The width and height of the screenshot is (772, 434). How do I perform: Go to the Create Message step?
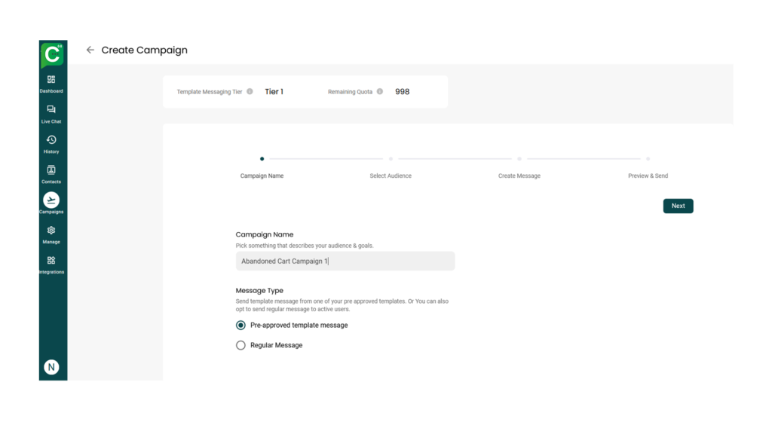tap(519, 159)
